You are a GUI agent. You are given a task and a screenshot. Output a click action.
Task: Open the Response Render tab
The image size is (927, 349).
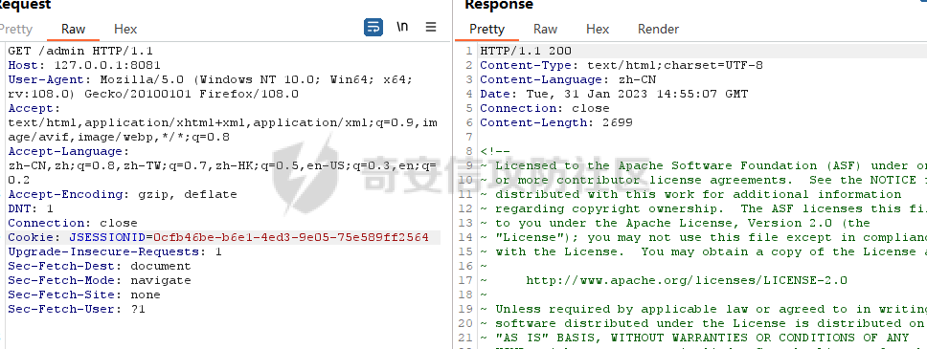[x=659, y=29]
